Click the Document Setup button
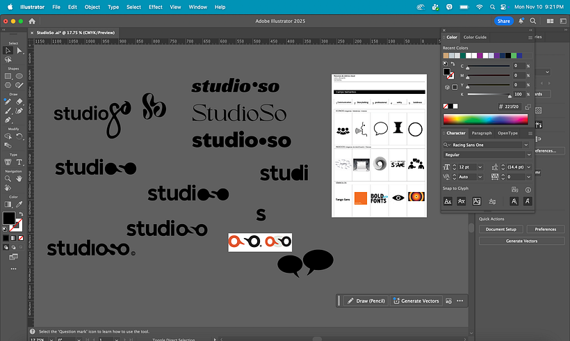Viewport: 570px width, 341px height. [500, 229]
